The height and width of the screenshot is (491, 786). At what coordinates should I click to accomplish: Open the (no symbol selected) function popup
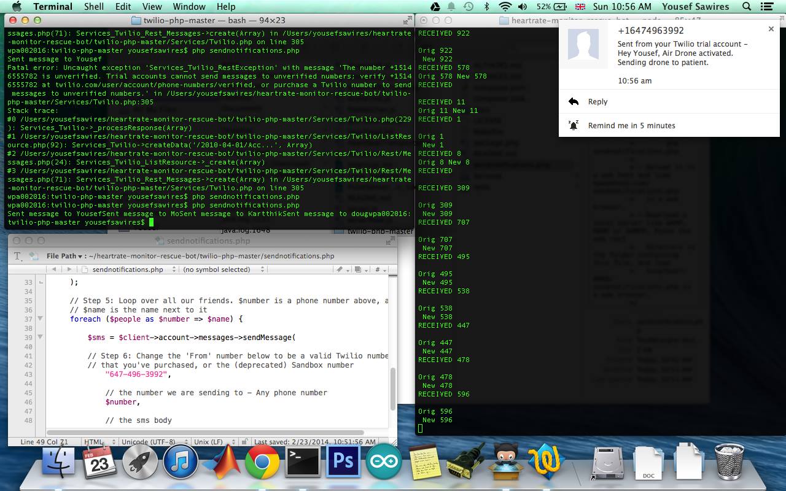point(225,269)
